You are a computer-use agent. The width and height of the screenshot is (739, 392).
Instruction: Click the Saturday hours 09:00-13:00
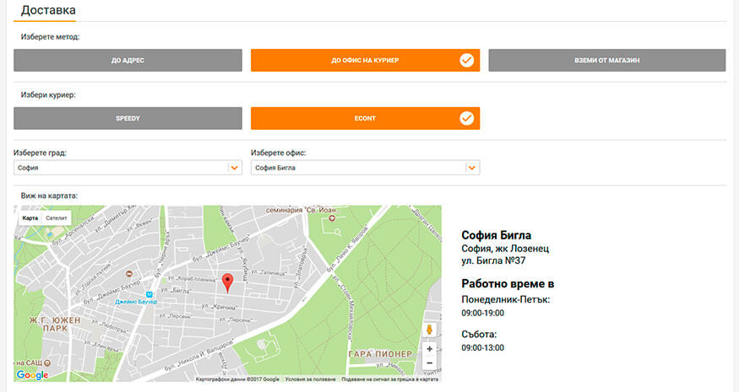point(482,348)
